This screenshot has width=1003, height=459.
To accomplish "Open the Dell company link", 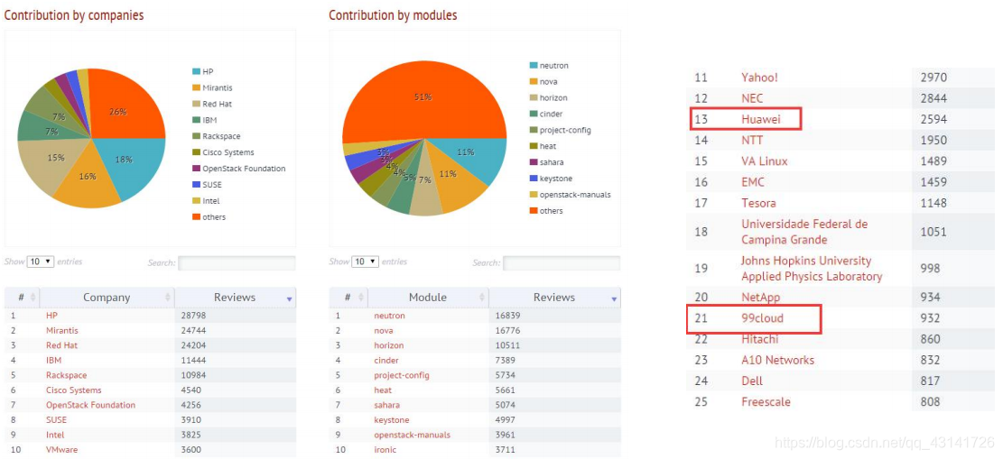I will [x=752, y=381].
